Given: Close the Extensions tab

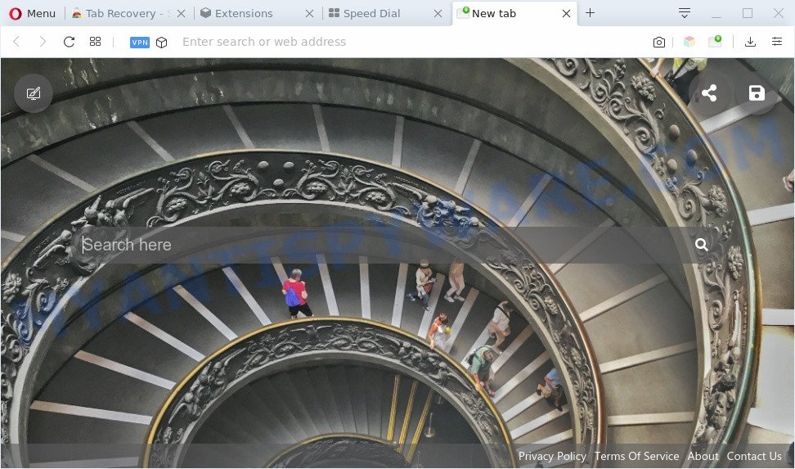Looking at the screenshot, I should [x=309, y=14].
